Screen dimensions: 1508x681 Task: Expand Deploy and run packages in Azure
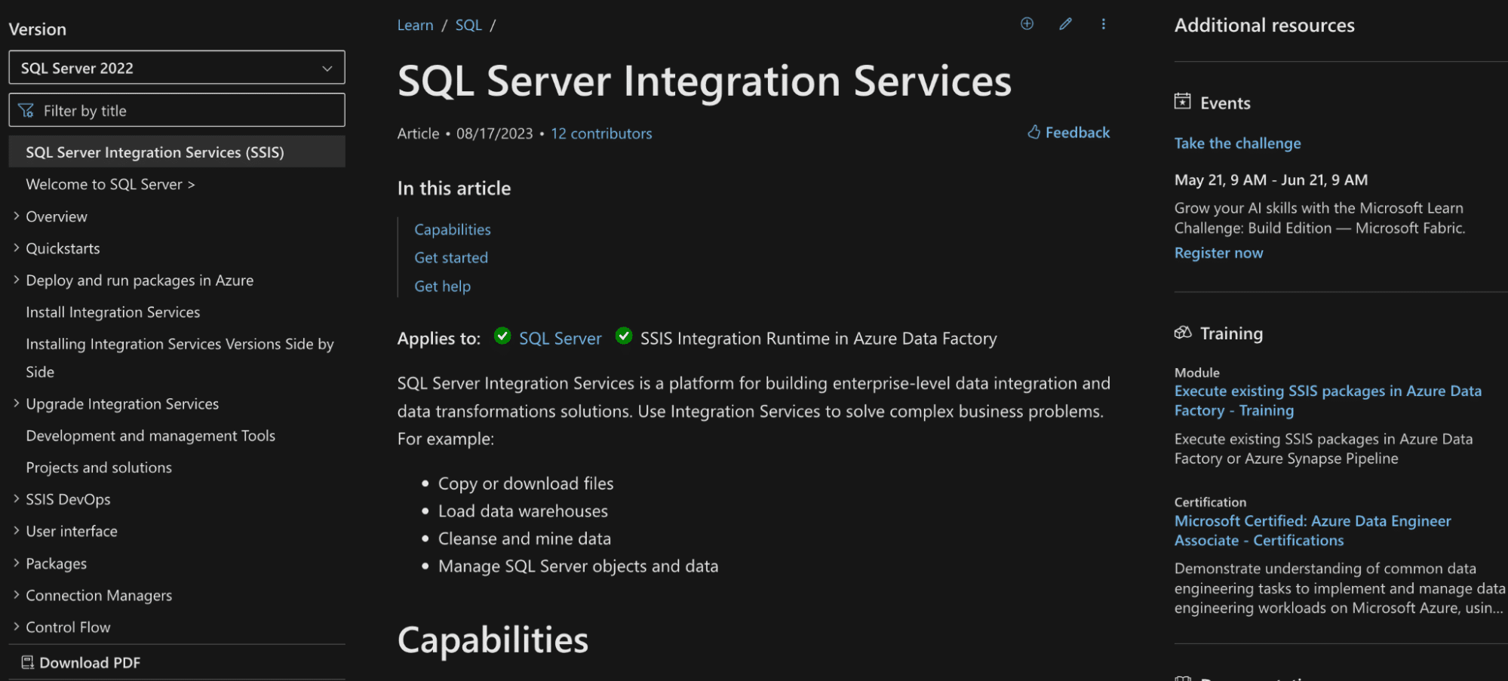point(17,280)
